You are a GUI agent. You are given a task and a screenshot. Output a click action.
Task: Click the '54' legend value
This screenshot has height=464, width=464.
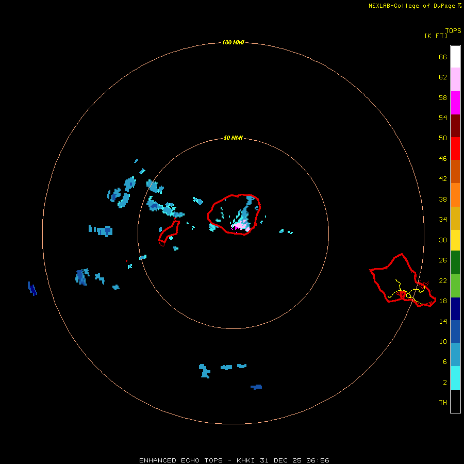[443, 118]
